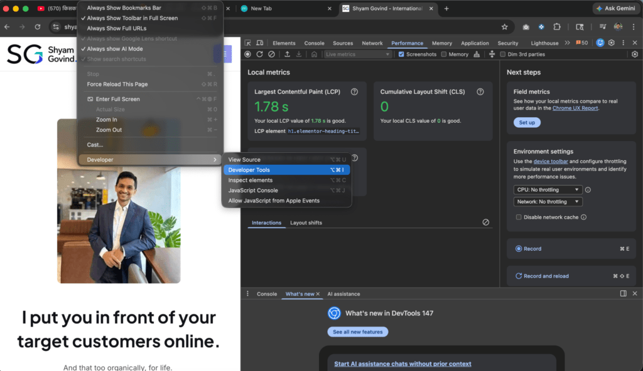Save the trace with the download icon
The height and width of the screenshot is (371, 643).
298,54
